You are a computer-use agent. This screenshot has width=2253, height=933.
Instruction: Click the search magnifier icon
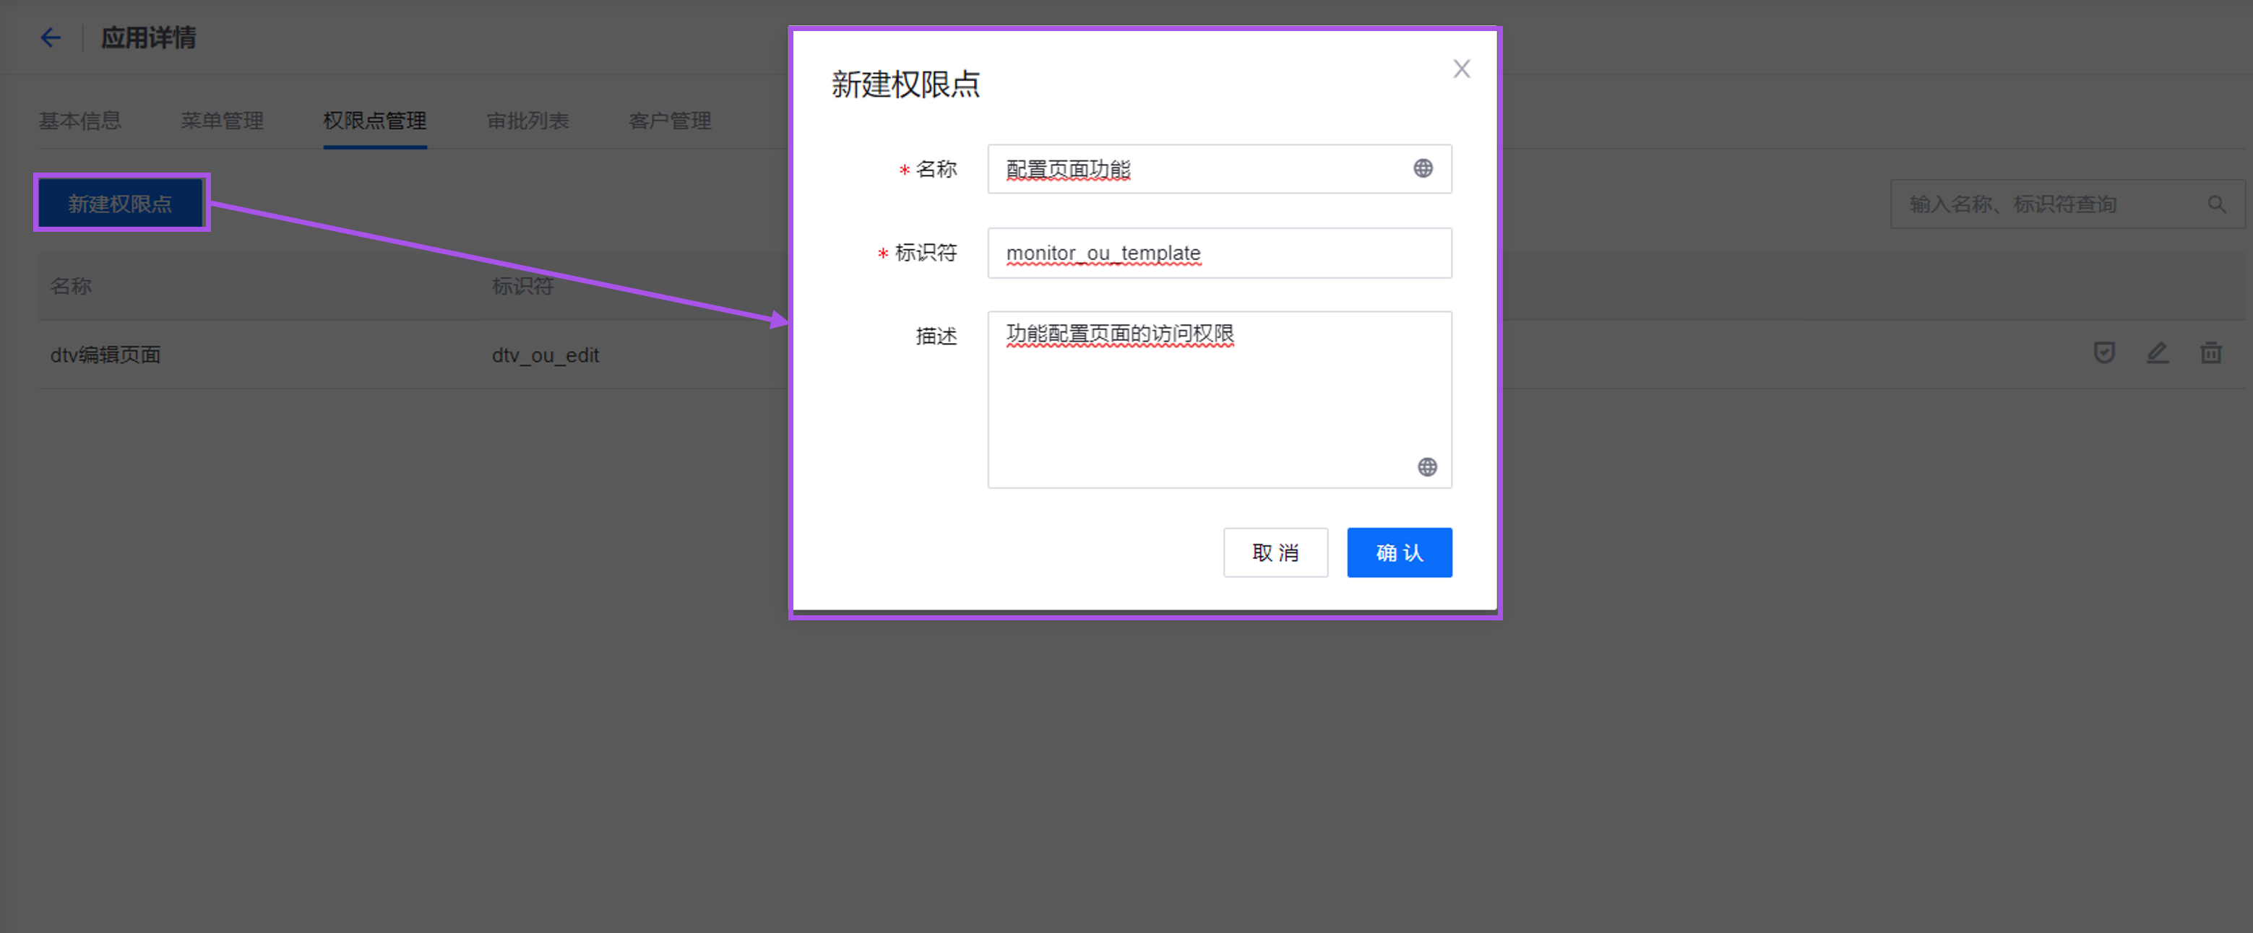tap(2216, 204)
